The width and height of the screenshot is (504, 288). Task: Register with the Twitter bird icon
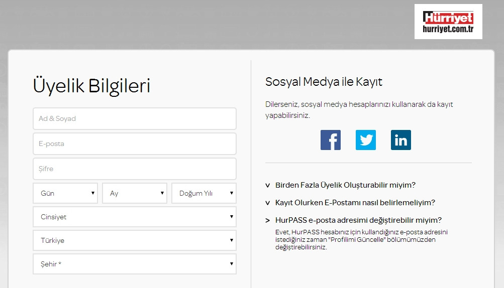[x=366, y=140]
